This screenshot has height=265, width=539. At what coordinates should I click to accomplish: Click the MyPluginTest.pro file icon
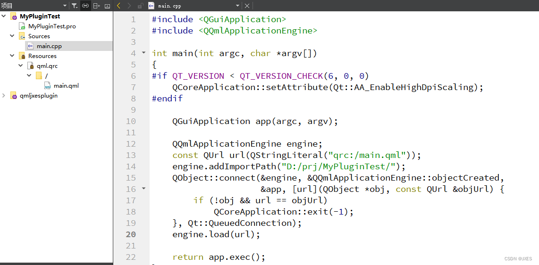tap(22, 26)
